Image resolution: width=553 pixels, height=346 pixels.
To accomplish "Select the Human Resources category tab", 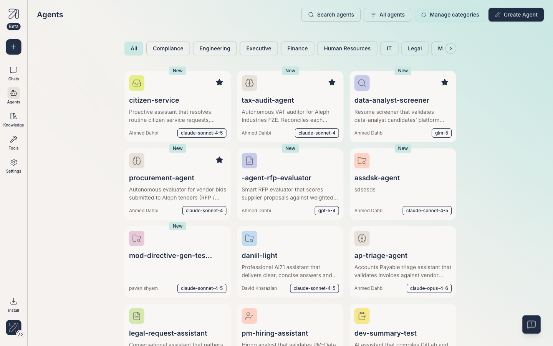I will (x=347, y=48).
